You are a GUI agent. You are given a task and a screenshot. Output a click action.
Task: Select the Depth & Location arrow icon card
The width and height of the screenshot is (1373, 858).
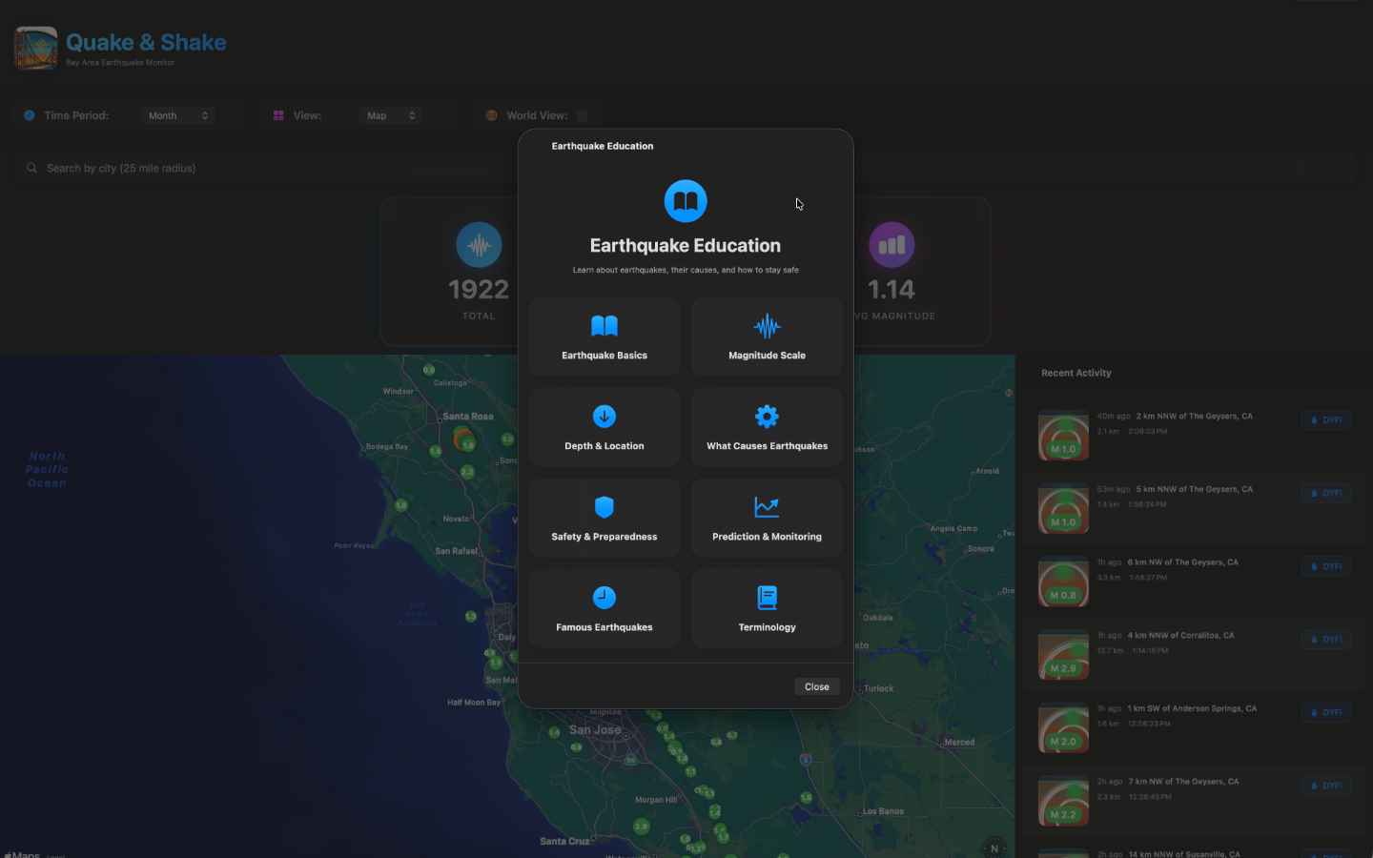(605, 427)
